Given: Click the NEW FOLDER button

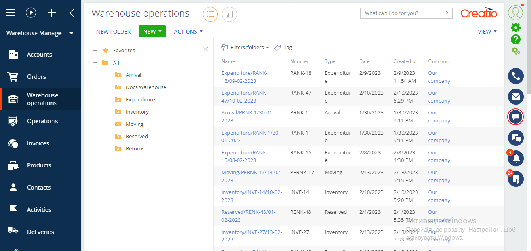Looking at the screenshot, I should point(114,32).
